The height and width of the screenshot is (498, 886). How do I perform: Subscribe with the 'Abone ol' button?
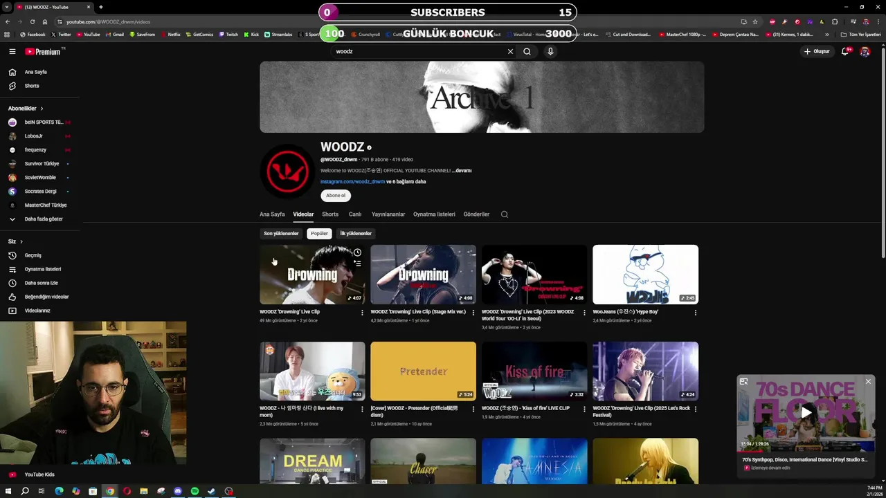pyautogui.click(x=336, y=196)
